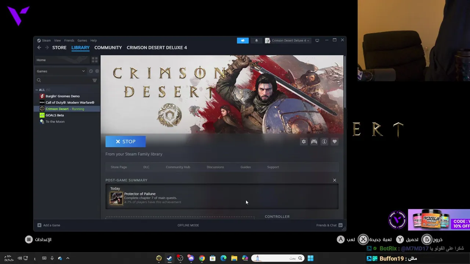
Task: Sort library by recent activity clock icon
Action: click(x=91, y=71)
